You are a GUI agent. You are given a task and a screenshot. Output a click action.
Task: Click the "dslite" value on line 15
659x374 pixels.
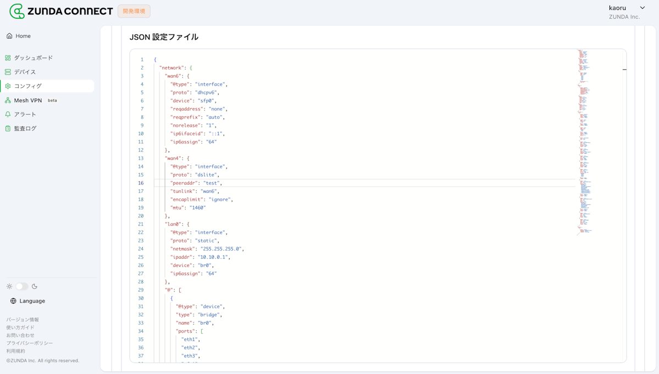[206, 175]
